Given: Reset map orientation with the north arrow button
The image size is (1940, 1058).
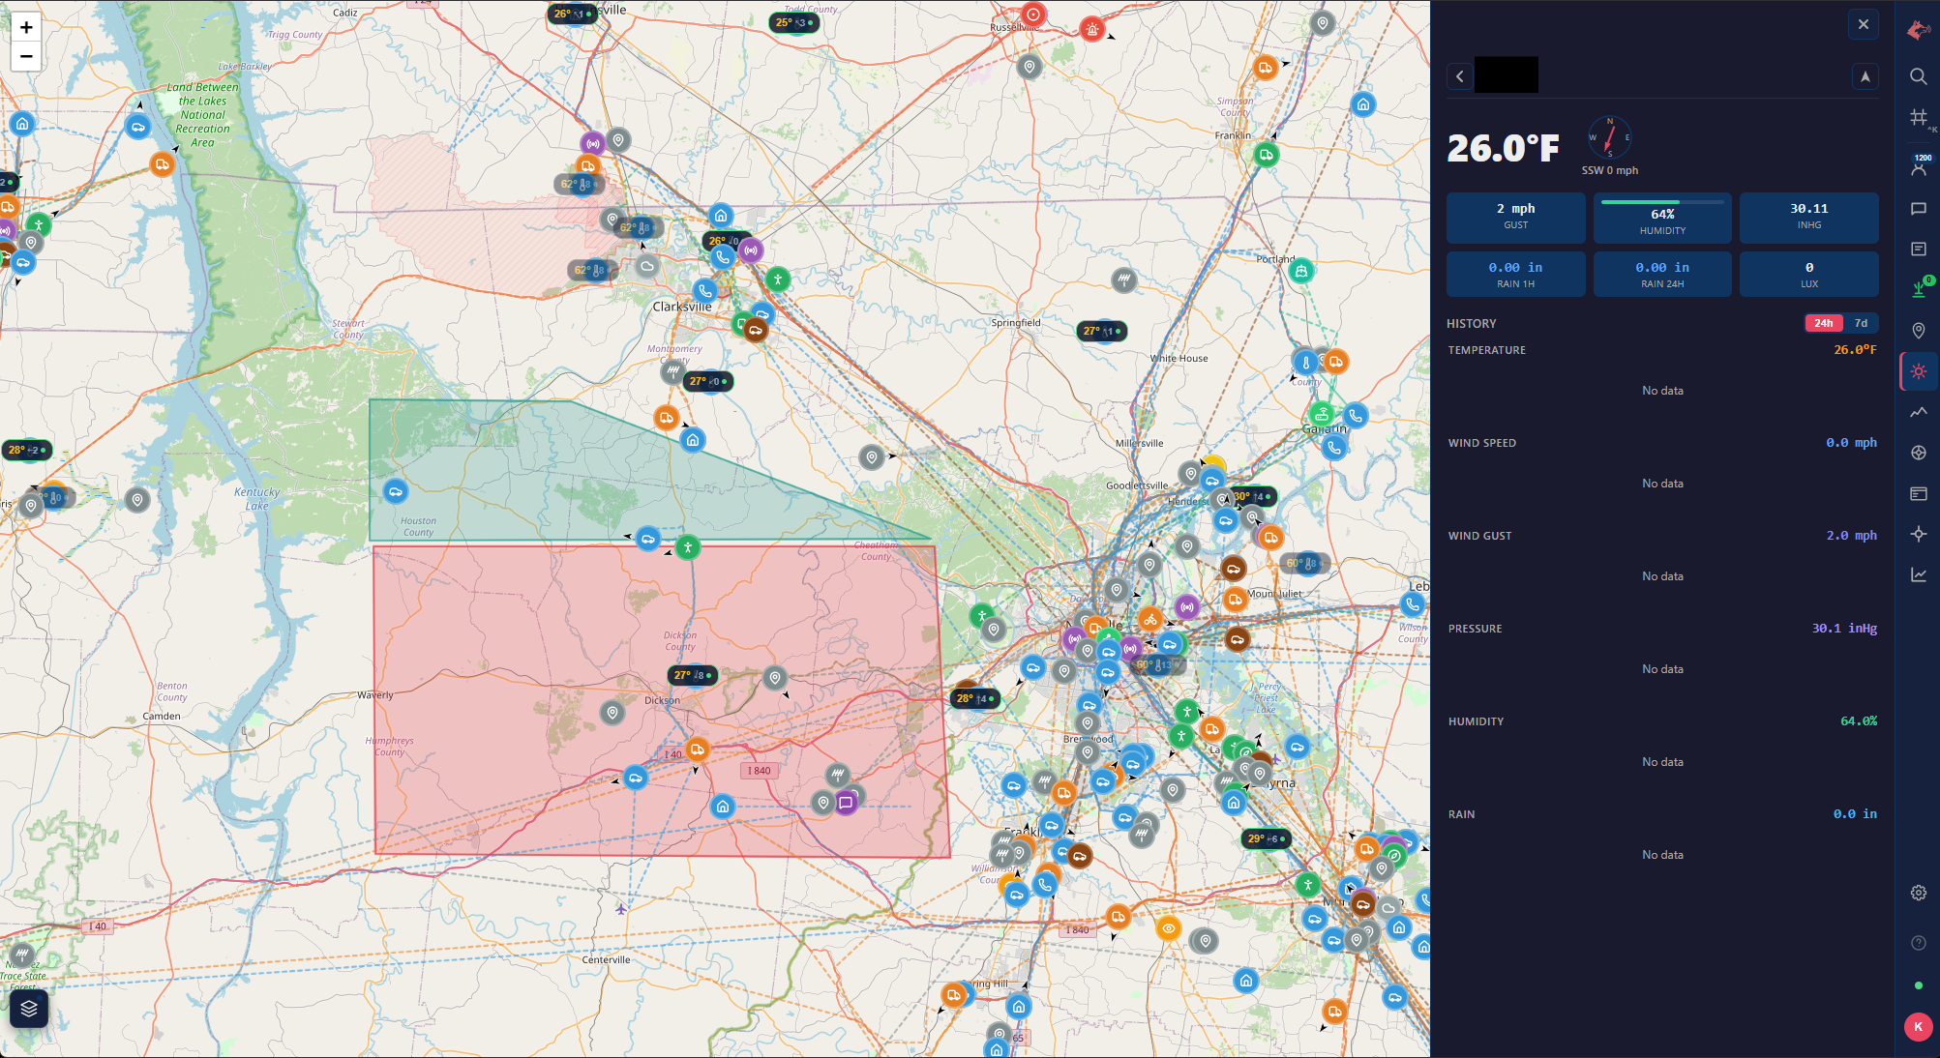Looking at the screenshot, I should click(x=1865, y=75).
